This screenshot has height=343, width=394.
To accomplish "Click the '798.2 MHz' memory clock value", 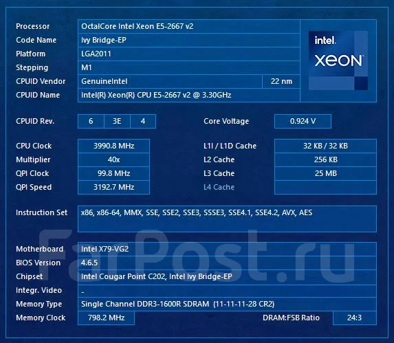I will [x=107, y=318].
